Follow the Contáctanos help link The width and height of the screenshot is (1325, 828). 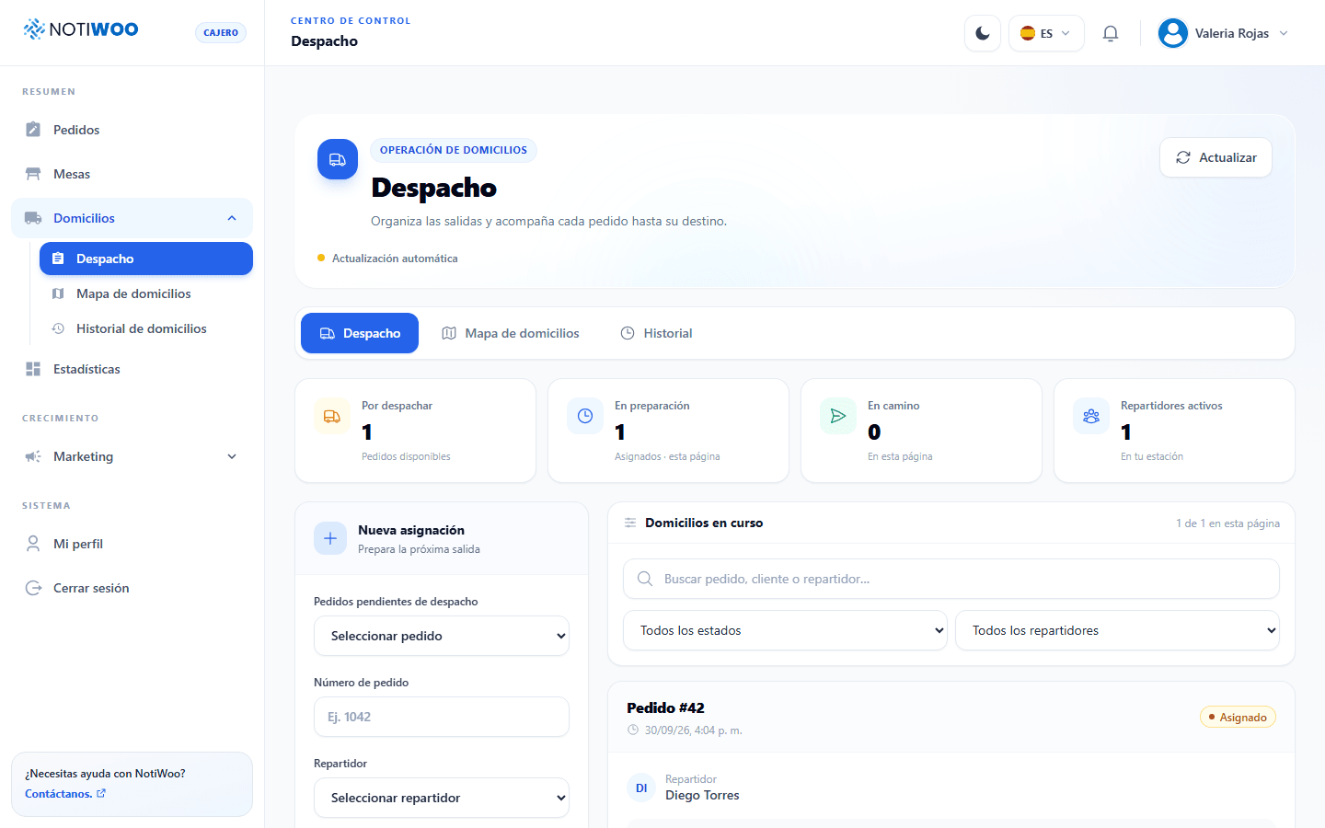coord(65,794)
